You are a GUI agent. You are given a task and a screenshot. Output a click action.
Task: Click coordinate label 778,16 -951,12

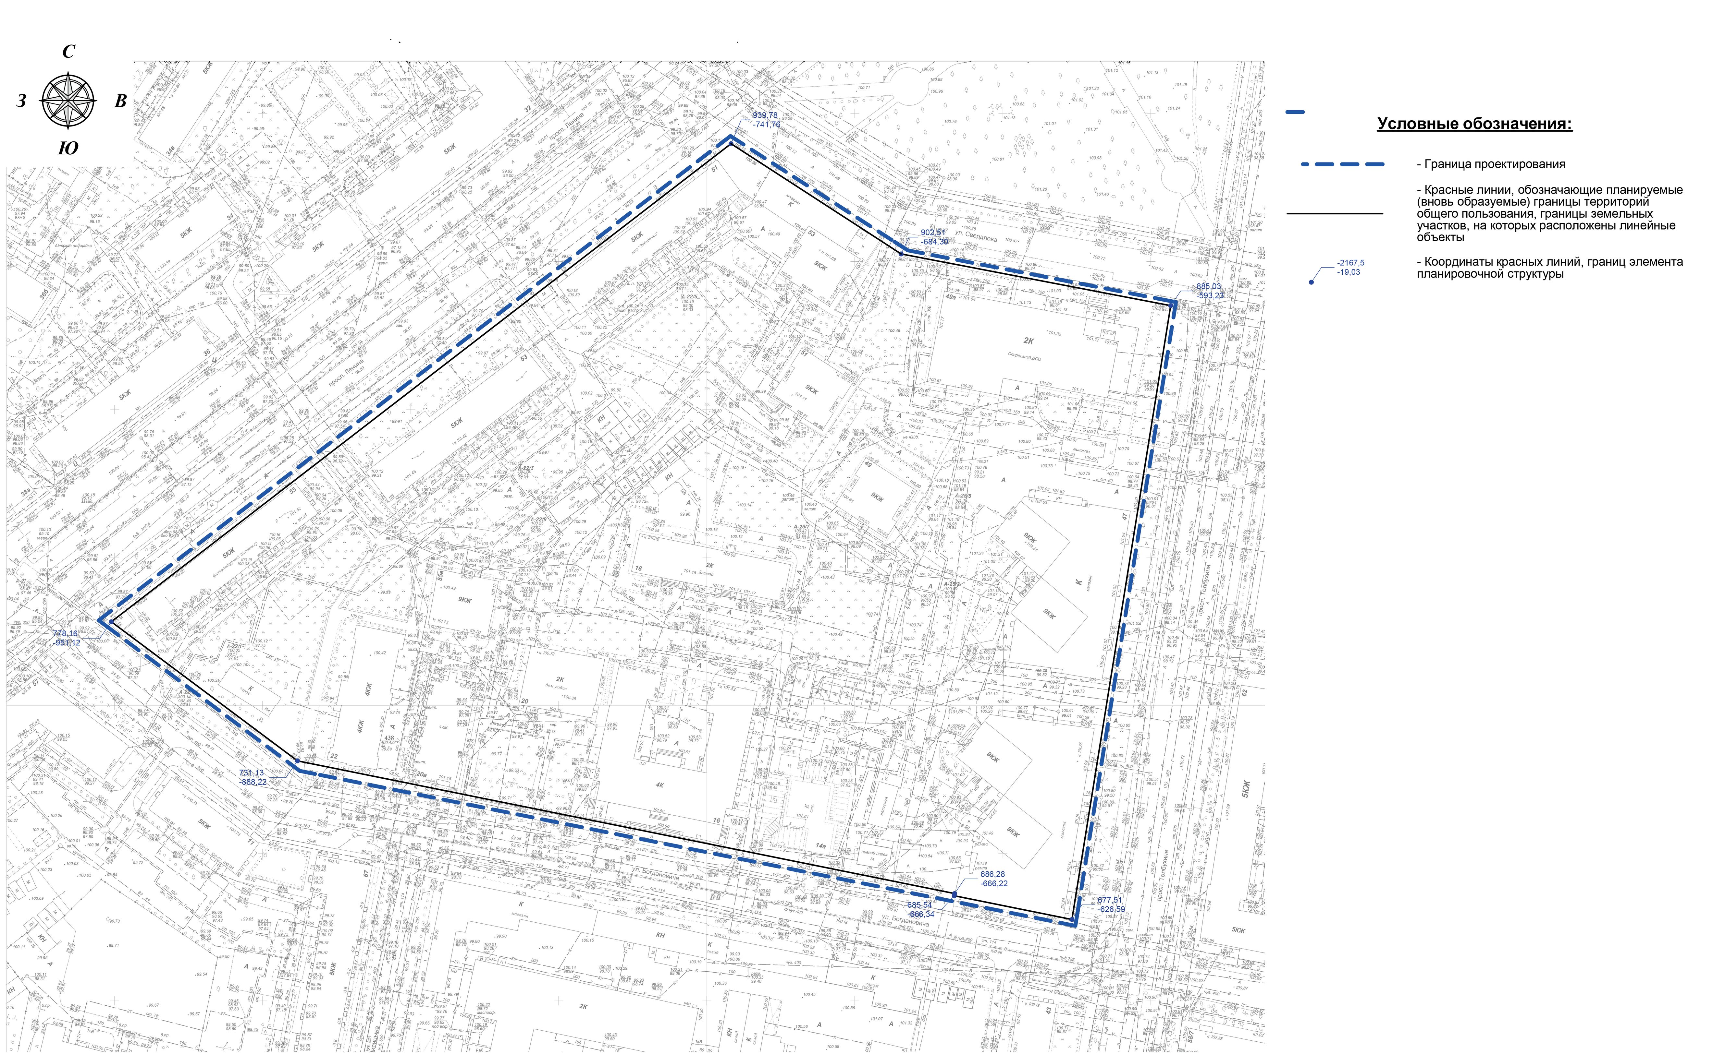click(66, 639)
